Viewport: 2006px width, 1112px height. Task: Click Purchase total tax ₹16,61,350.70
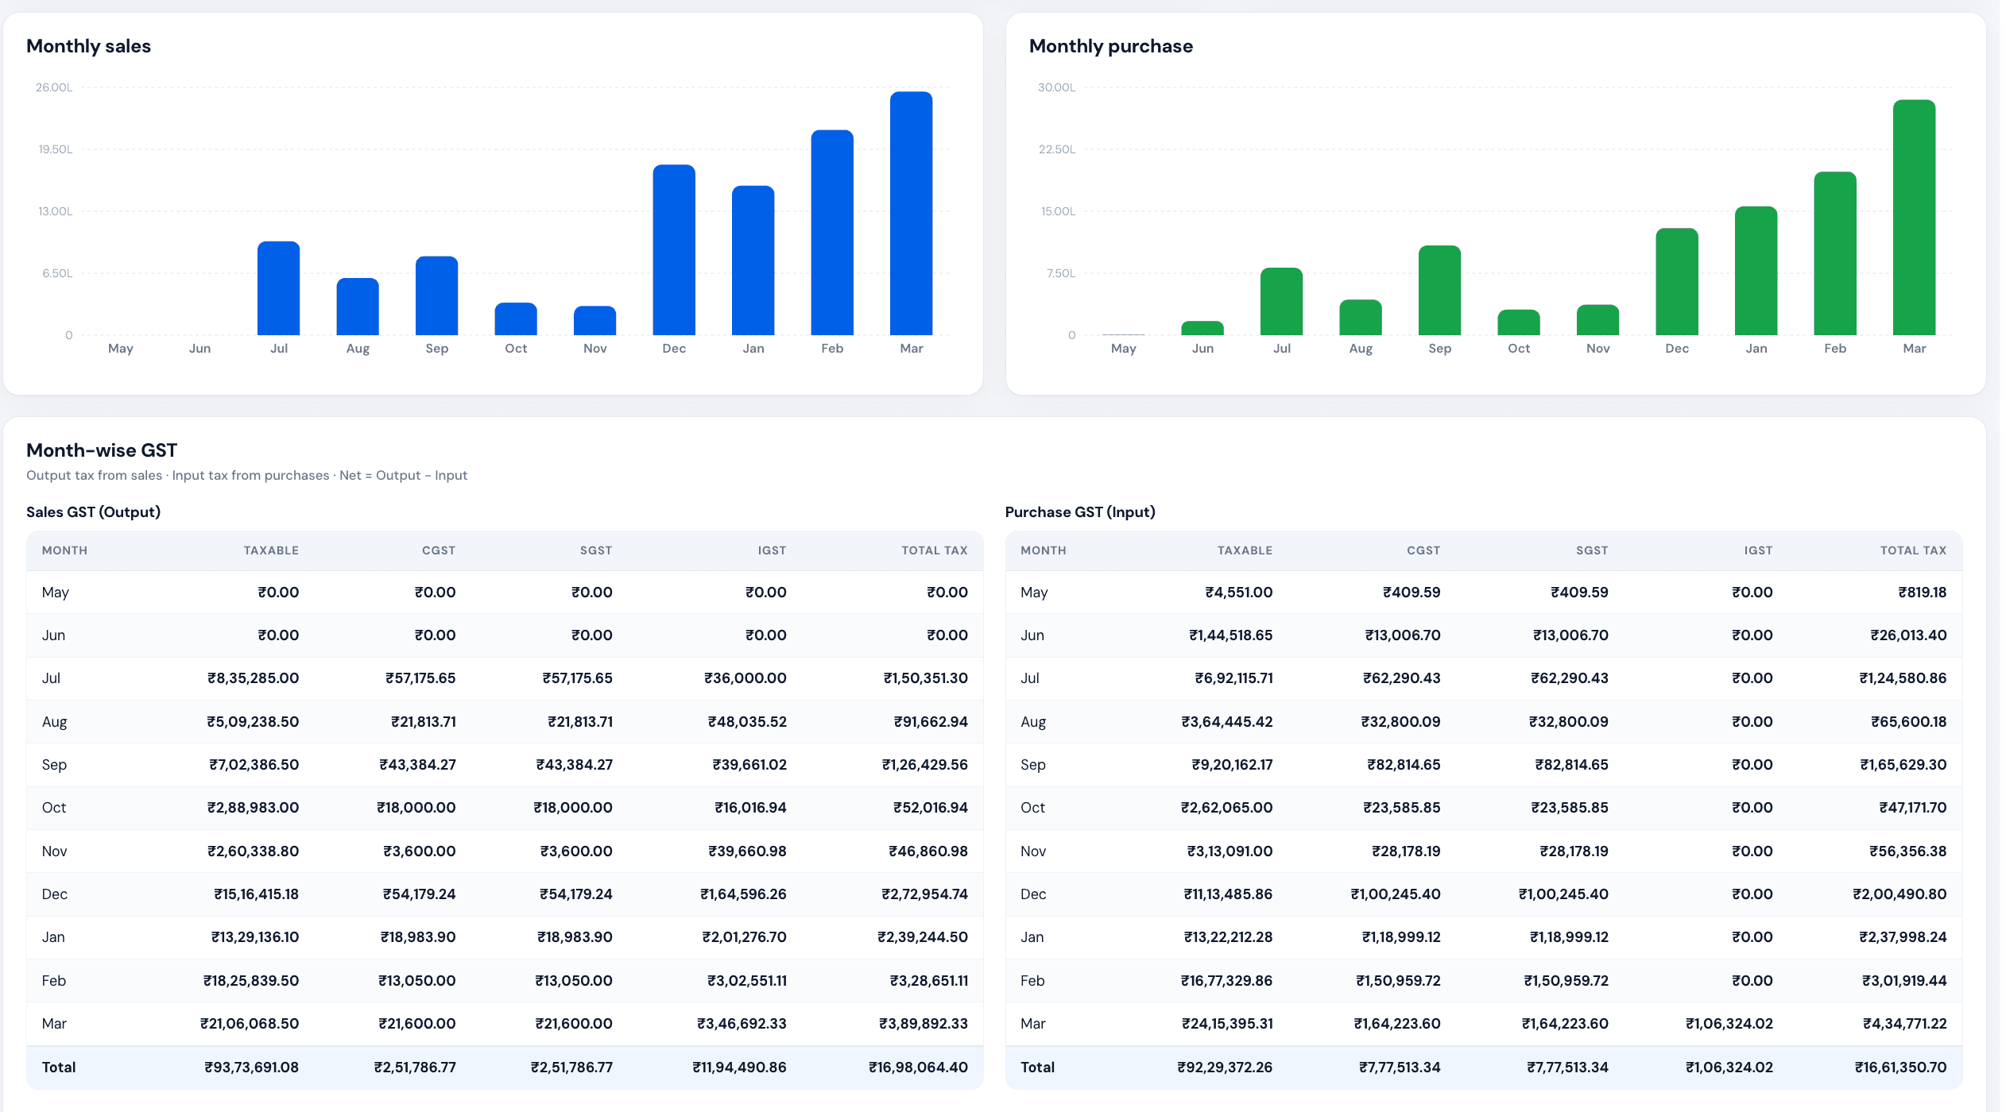click(x=1900, y=1068)
